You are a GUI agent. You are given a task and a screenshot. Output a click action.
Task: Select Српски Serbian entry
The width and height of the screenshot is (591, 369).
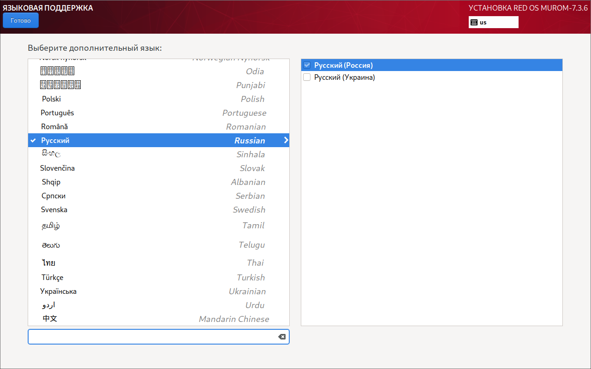click(158, 196)
